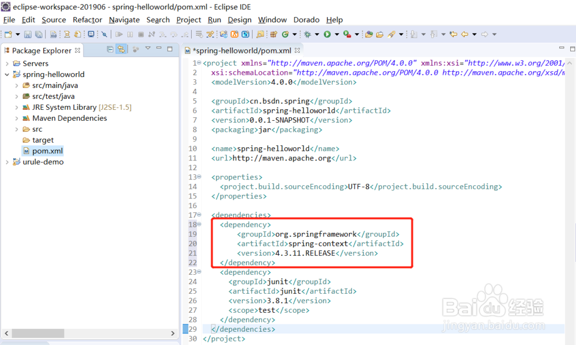Viewport: 576px width, 345px height.
Task: Click the Suspend debug icon
Action: [130, 34]
